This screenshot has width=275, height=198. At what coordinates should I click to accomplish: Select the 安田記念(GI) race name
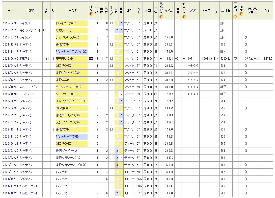[x=65, y=59]
